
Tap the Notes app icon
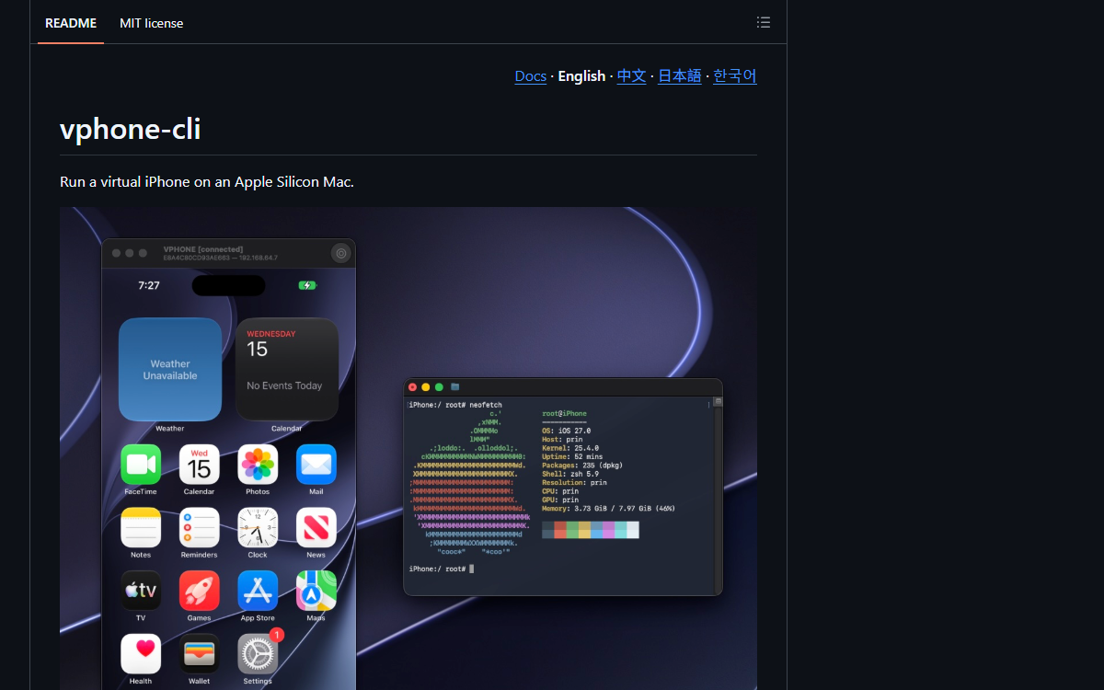[141, 527]
